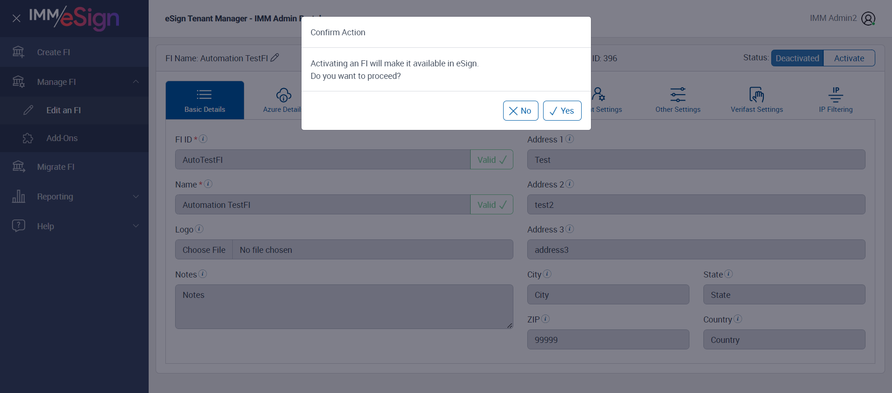Confirm activation with the Yes button
The height and width of the screenshot is (393, 892).
click(x=562, y=111)
